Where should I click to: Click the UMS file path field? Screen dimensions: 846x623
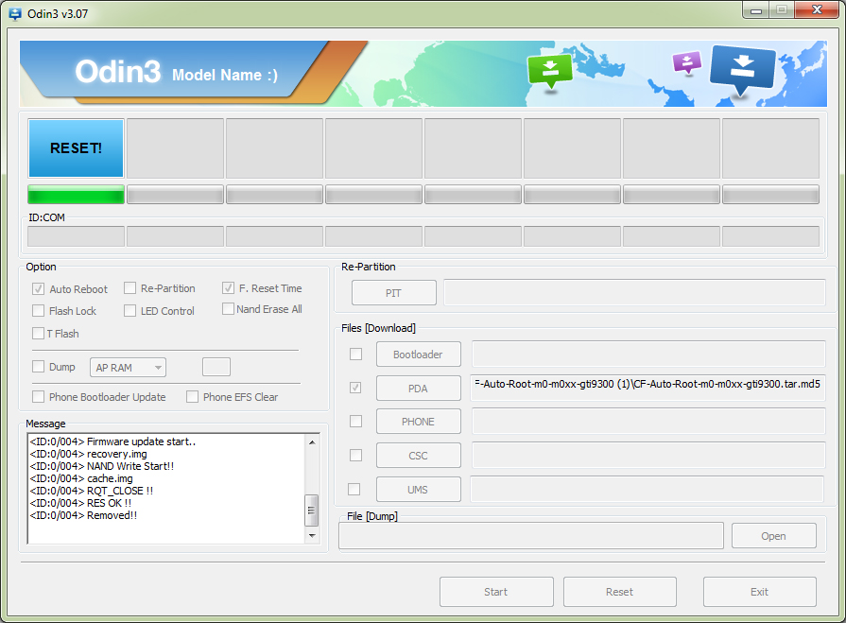click(x=647, y=489)
